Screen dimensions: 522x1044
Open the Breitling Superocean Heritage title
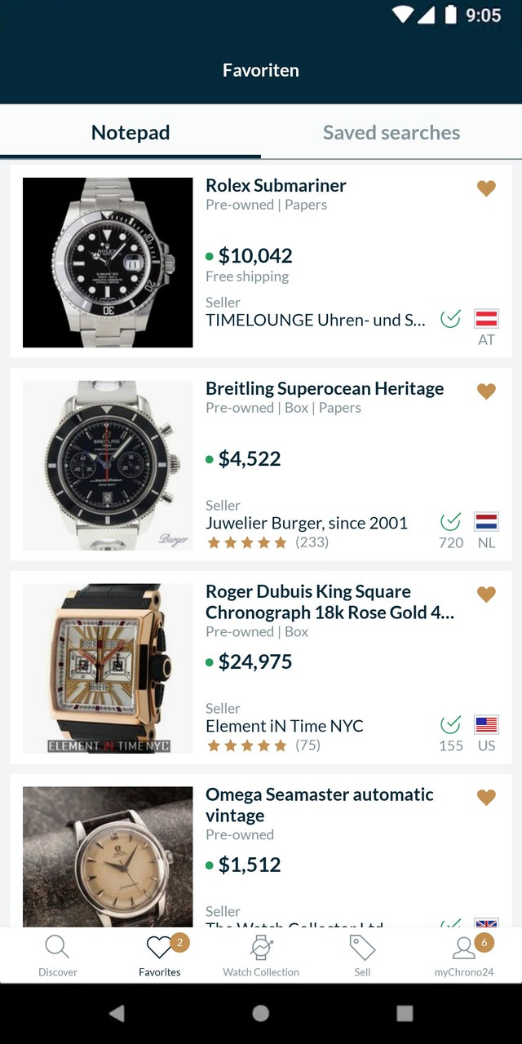pos(325,389)
